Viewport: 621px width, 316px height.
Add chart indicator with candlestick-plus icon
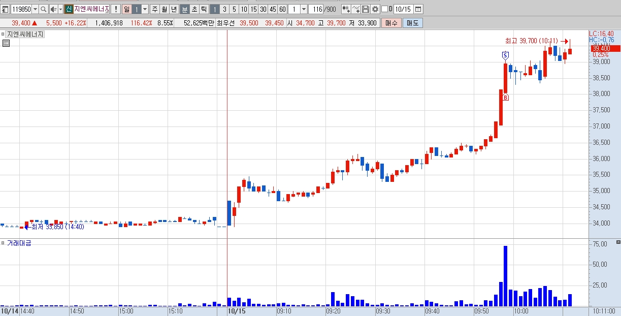click(x=346, y=9)
